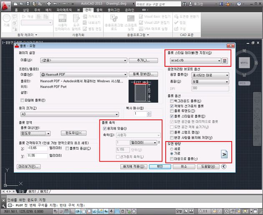The image size is (263, 215).
Task: Click the 사용자 인터페이스 CUI icon in ribbon
Action: (62, 18)
